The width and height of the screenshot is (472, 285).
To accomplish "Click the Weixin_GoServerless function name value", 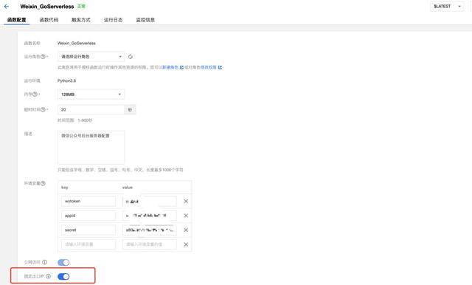I will click(x=77, y=44).
